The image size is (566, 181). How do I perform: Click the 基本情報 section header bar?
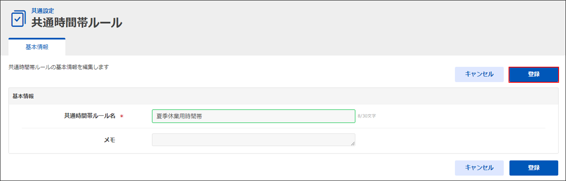click(283, 96)
